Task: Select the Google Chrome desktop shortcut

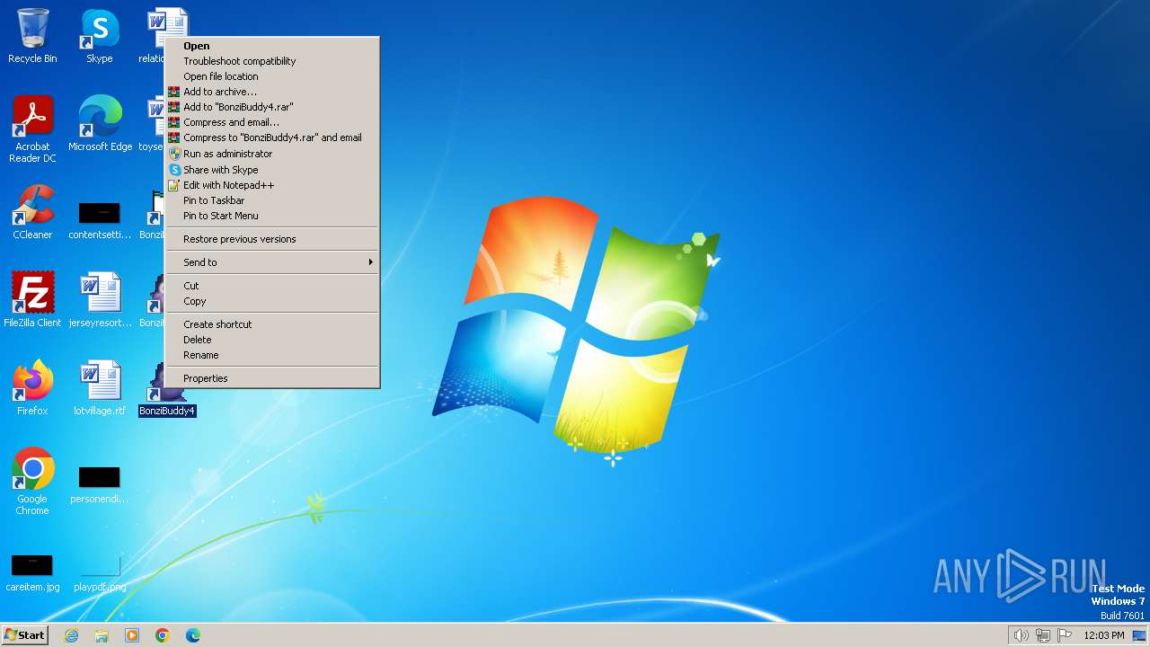Action: pyautogui.click(x=32, y=482)
